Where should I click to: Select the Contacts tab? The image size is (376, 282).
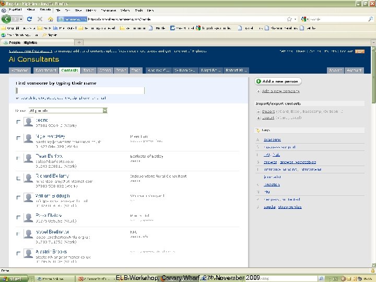[x=70, y=70]
